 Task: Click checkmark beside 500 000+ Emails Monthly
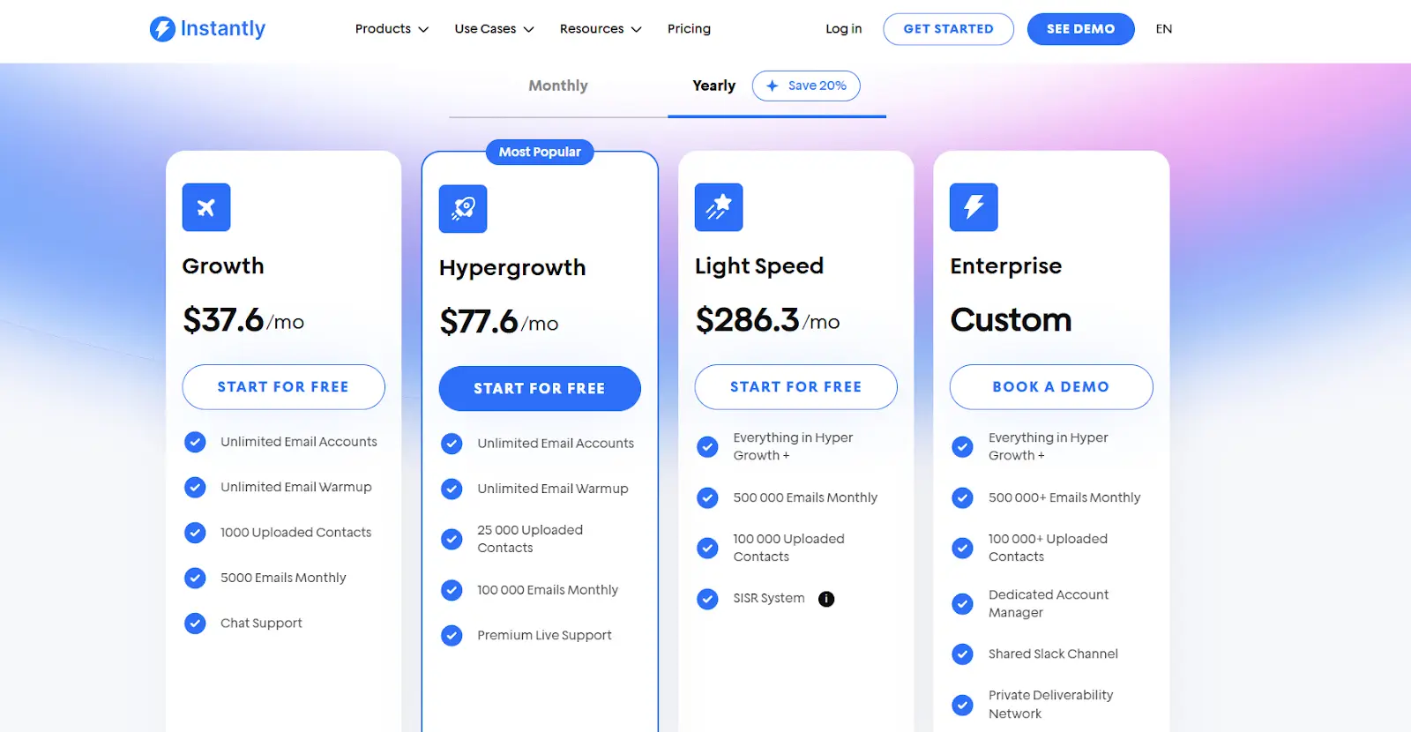click(963, 498)
